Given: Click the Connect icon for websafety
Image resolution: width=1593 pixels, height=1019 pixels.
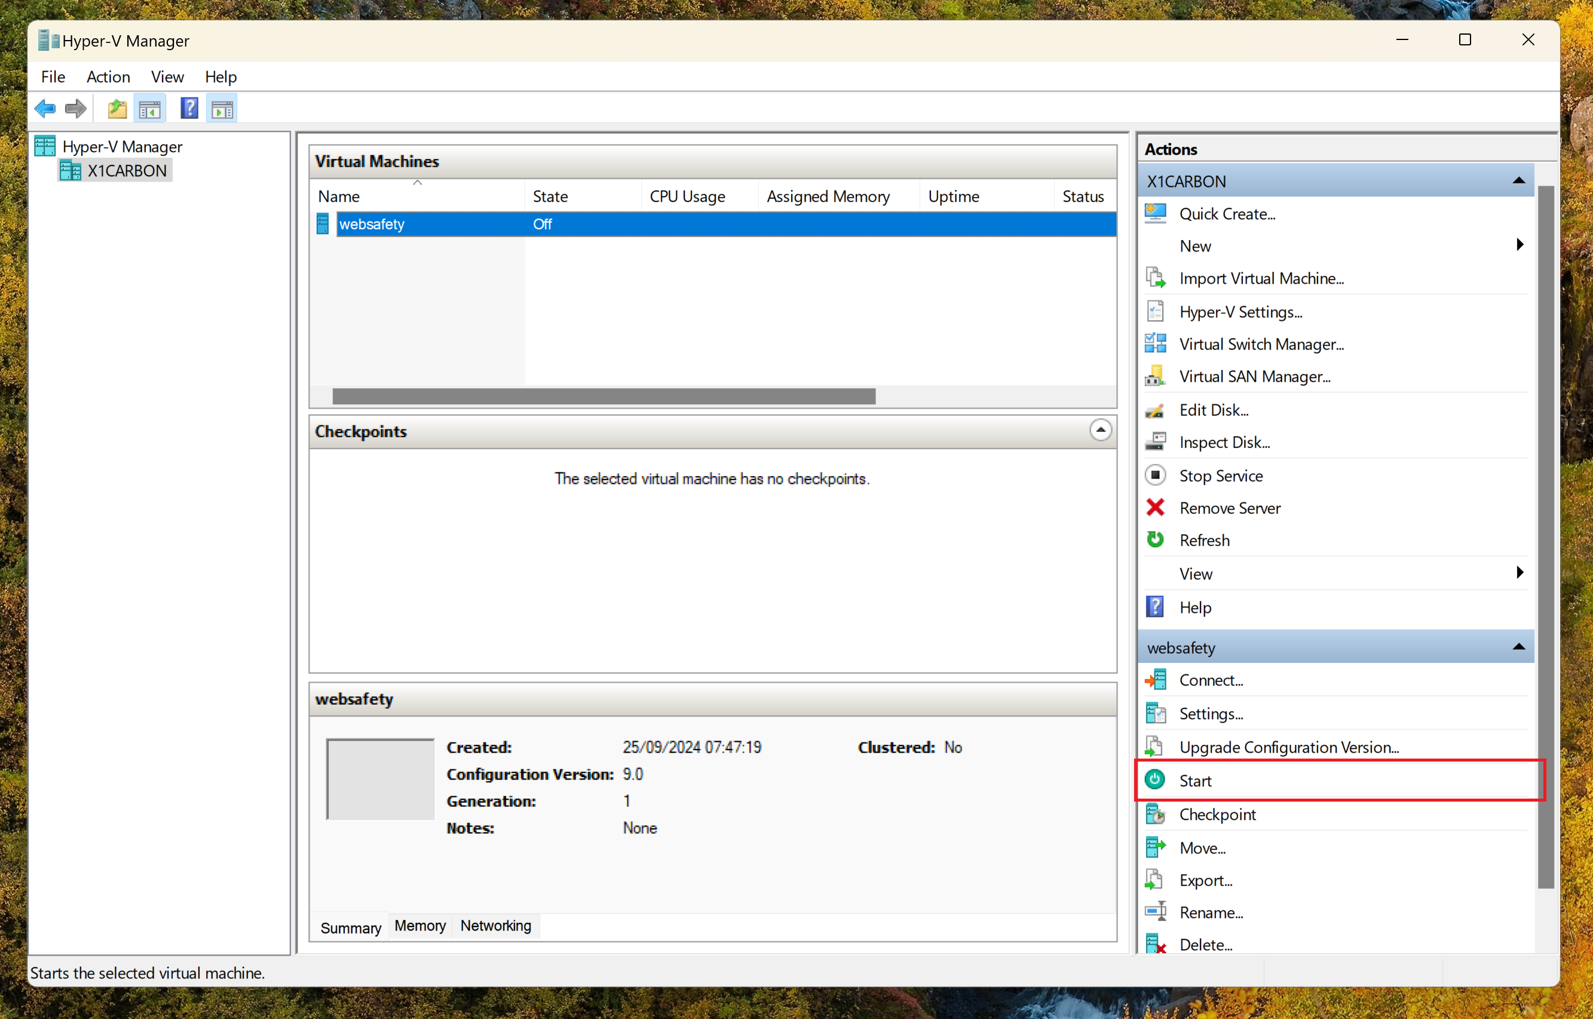Looking at the screenshot, I should [x=1156, y=680].
